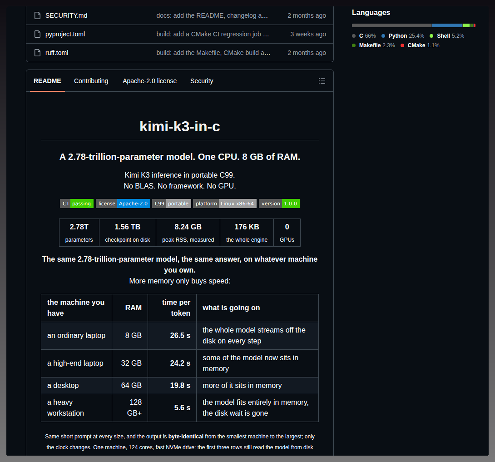Viewport: 495px width, 462px height.
Task: Open commit 'build: add a CMake CI regression job'
Action: tap(213, 34)
